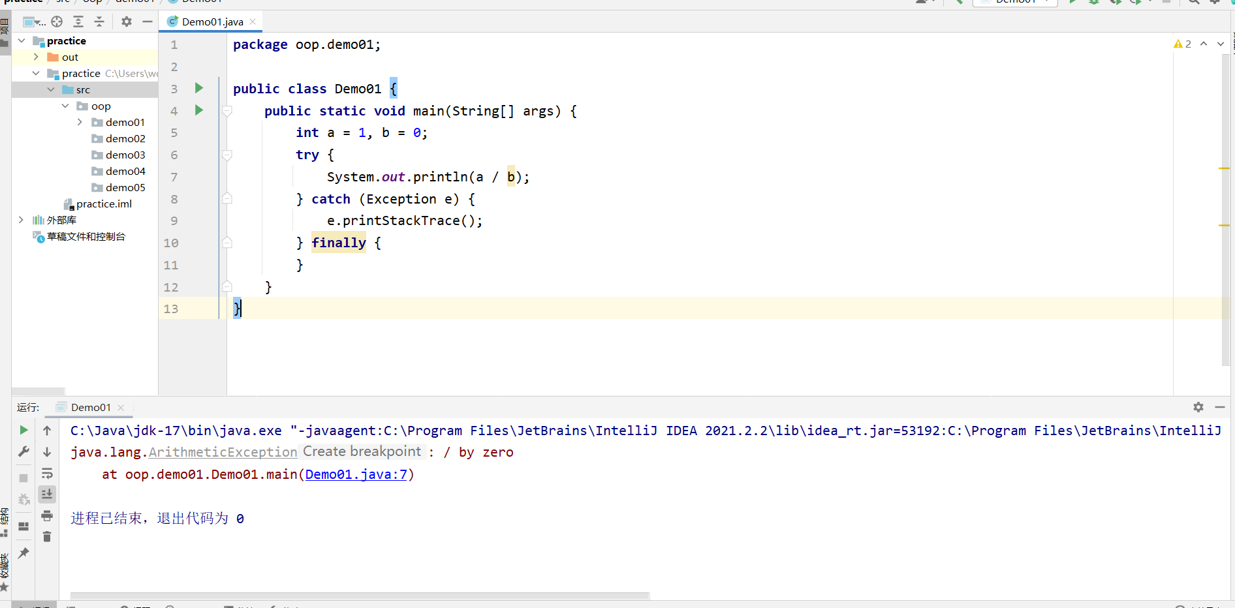Expand the out folder

(36, 57)
